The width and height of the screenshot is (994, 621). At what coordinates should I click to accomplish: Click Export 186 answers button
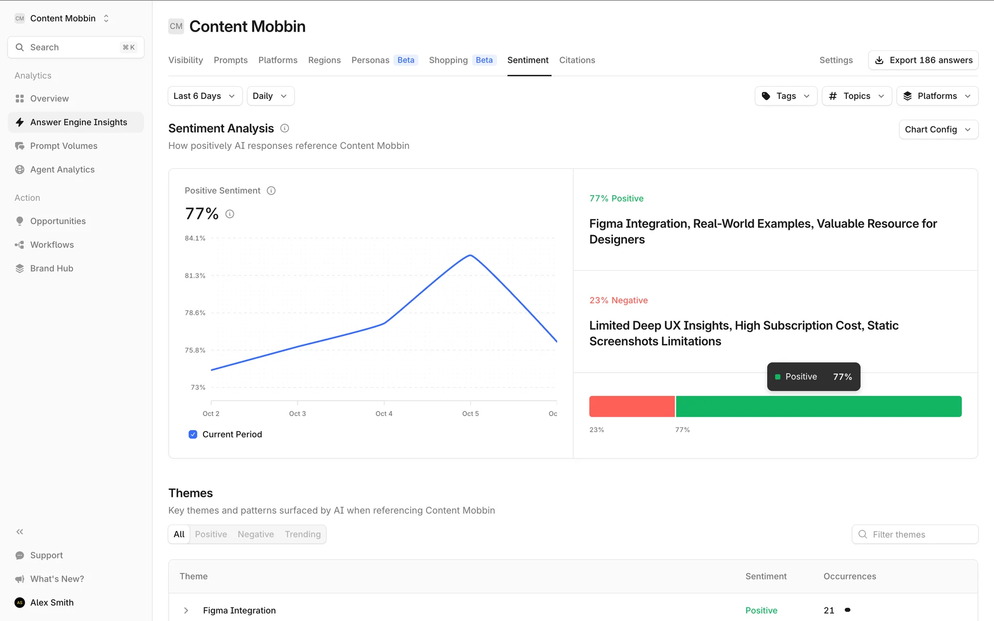click(923, 60)
